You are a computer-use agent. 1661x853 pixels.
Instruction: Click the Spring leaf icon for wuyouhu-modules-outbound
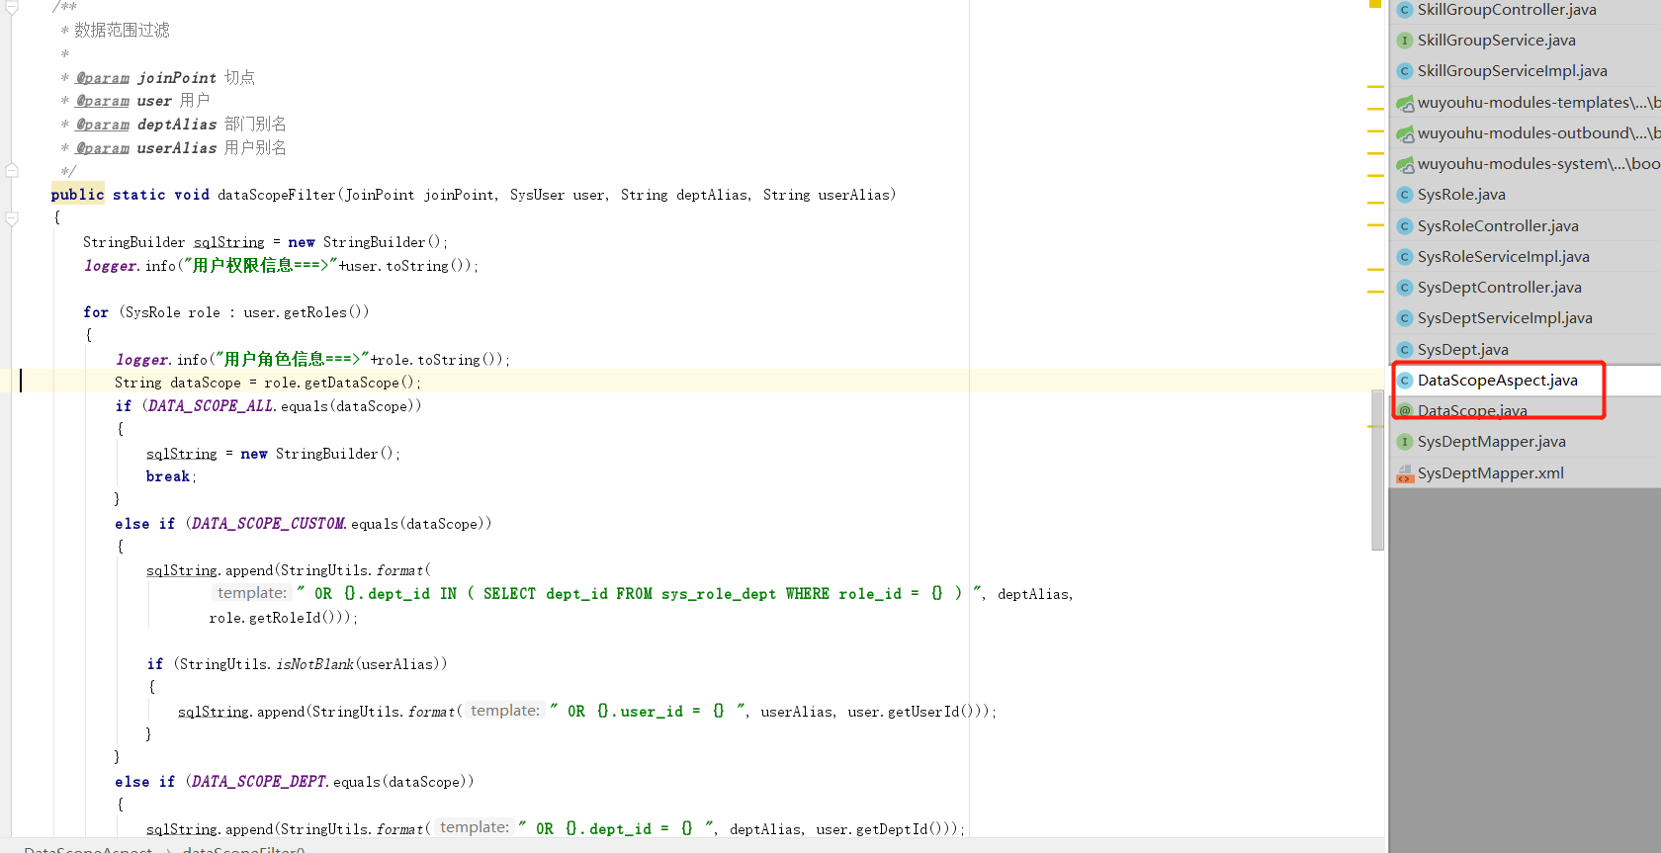[1404, 133]
